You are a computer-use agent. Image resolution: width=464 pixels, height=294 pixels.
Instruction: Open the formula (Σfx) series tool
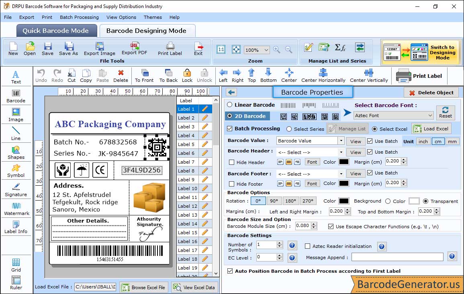(340, 47)
